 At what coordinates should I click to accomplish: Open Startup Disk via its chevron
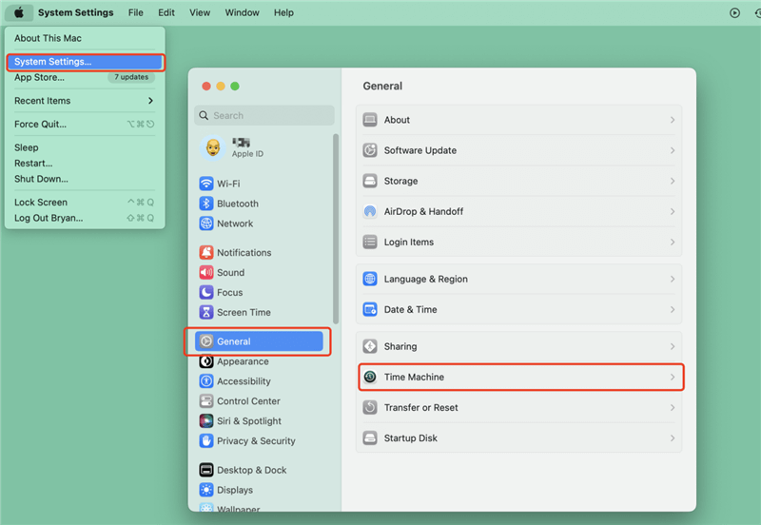673,437
